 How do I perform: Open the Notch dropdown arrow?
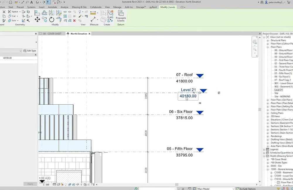[20, 12]
